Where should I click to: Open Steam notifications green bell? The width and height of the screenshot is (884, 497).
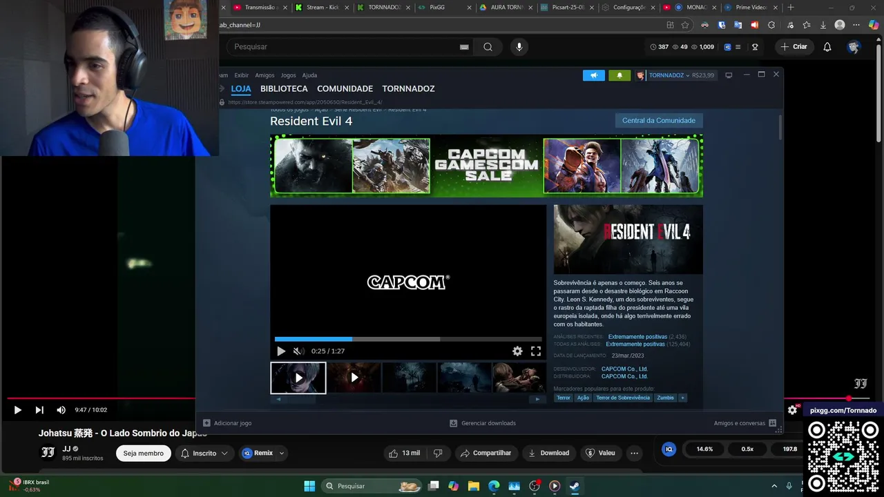tap(619, 75)
